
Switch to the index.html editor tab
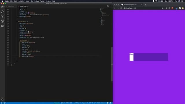coord(11,6)
